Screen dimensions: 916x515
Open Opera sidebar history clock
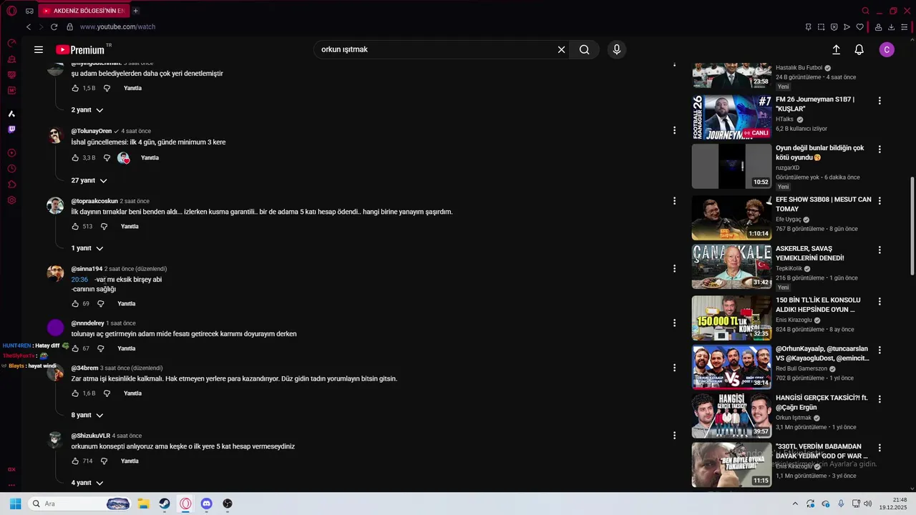11,169
